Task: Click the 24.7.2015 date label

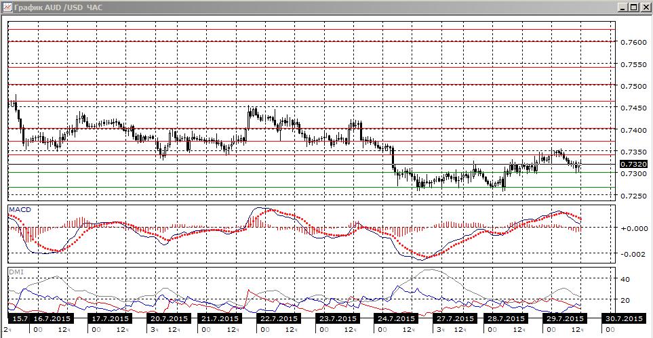Action: pyautogui.click(x=395, y=319)
